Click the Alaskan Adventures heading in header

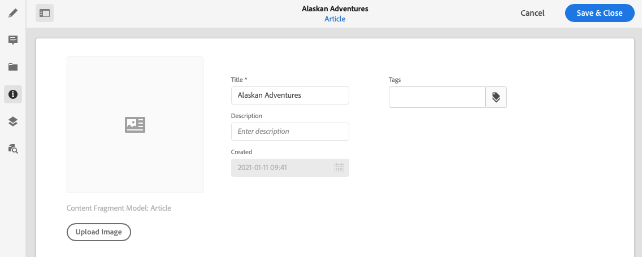coord(335,9)
